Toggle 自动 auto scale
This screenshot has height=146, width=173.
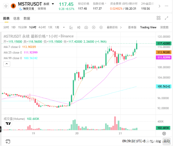pos(167,141)
